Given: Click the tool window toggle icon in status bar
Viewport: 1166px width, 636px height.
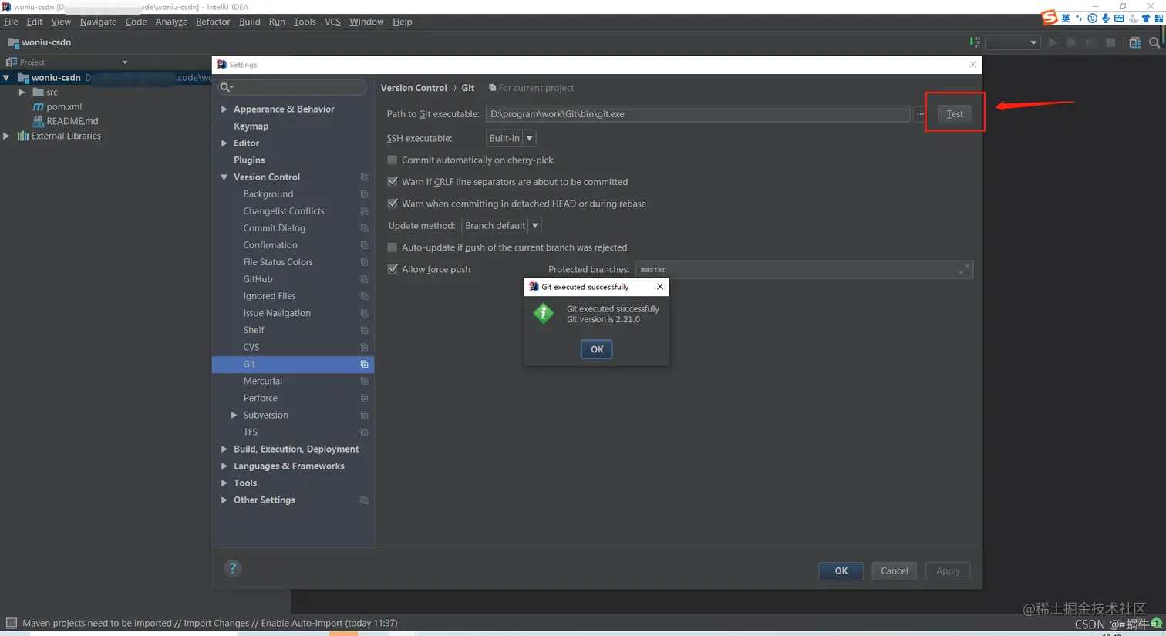Looking at the screenshot, I should pos(11,623).
